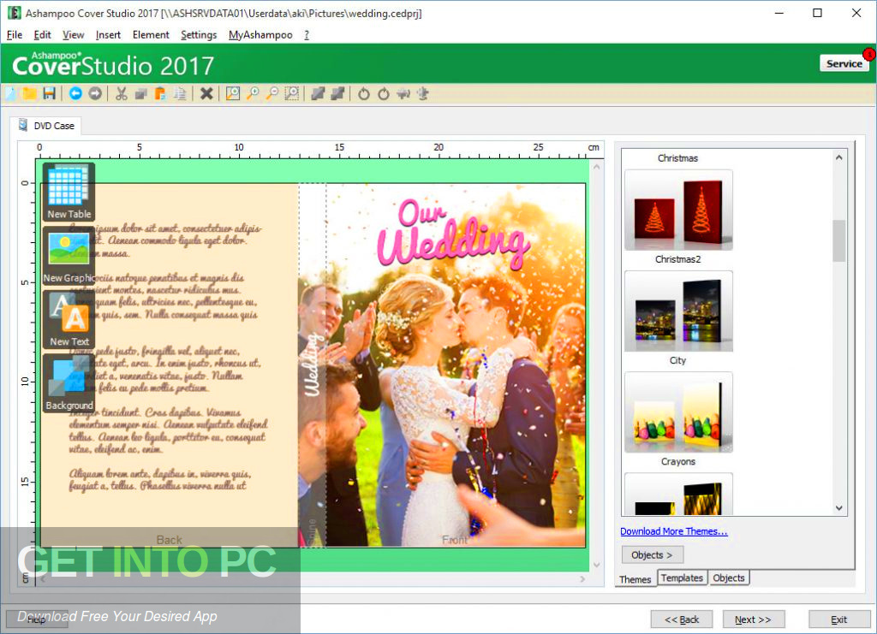877x634 pixels.
Task: Click the themes list scroll-down arrow
Action: [838, 507]
